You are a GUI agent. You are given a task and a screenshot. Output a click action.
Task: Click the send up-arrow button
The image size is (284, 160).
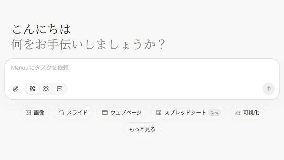[269, 89]
